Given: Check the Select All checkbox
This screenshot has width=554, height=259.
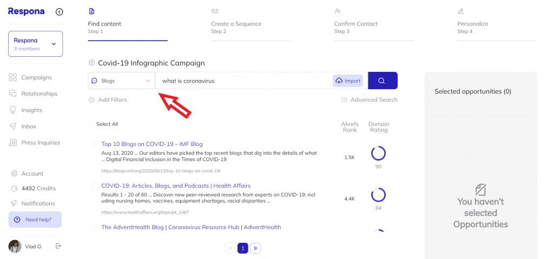Looking at the screenshot, I should pos(91,124).
